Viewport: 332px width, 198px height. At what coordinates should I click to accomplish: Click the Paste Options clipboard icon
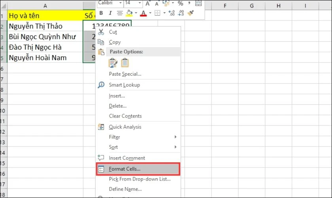tap(101, 52)
